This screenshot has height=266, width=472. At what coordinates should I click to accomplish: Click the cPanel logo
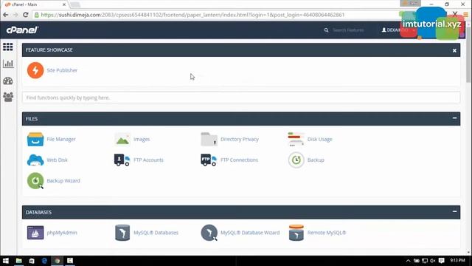tap(22, 30)
